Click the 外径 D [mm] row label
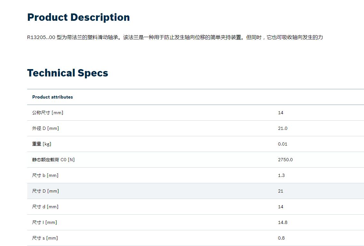364x246 pixels. point(45,128)
